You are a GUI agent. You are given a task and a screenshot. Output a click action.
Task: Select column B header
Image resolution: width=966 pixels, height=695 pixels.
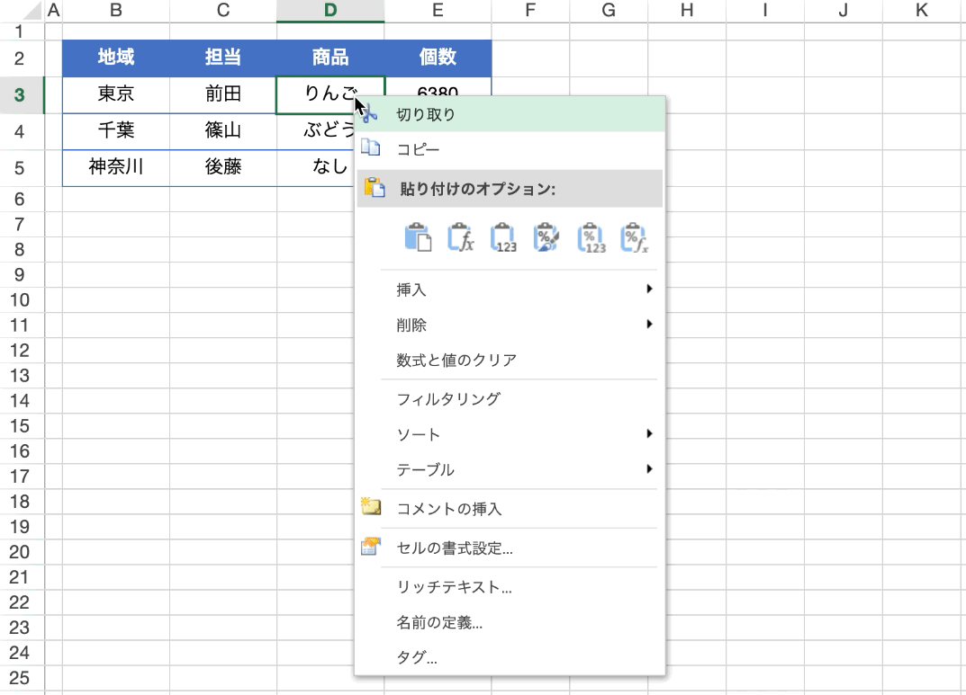116,11
